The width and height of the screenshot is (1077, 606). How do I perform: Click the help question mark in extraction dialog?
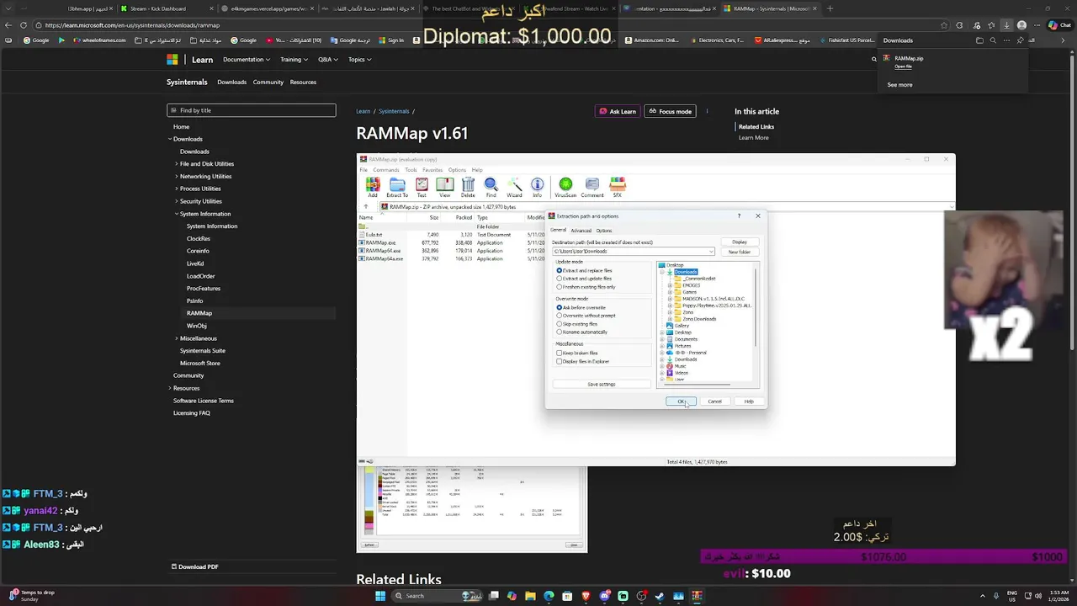point(739,216)
